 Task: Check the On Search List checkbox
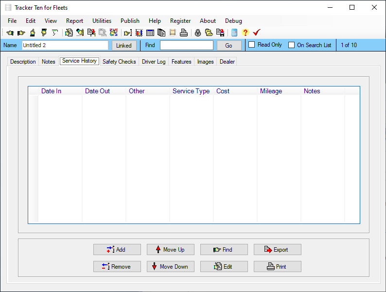(292, 45)
